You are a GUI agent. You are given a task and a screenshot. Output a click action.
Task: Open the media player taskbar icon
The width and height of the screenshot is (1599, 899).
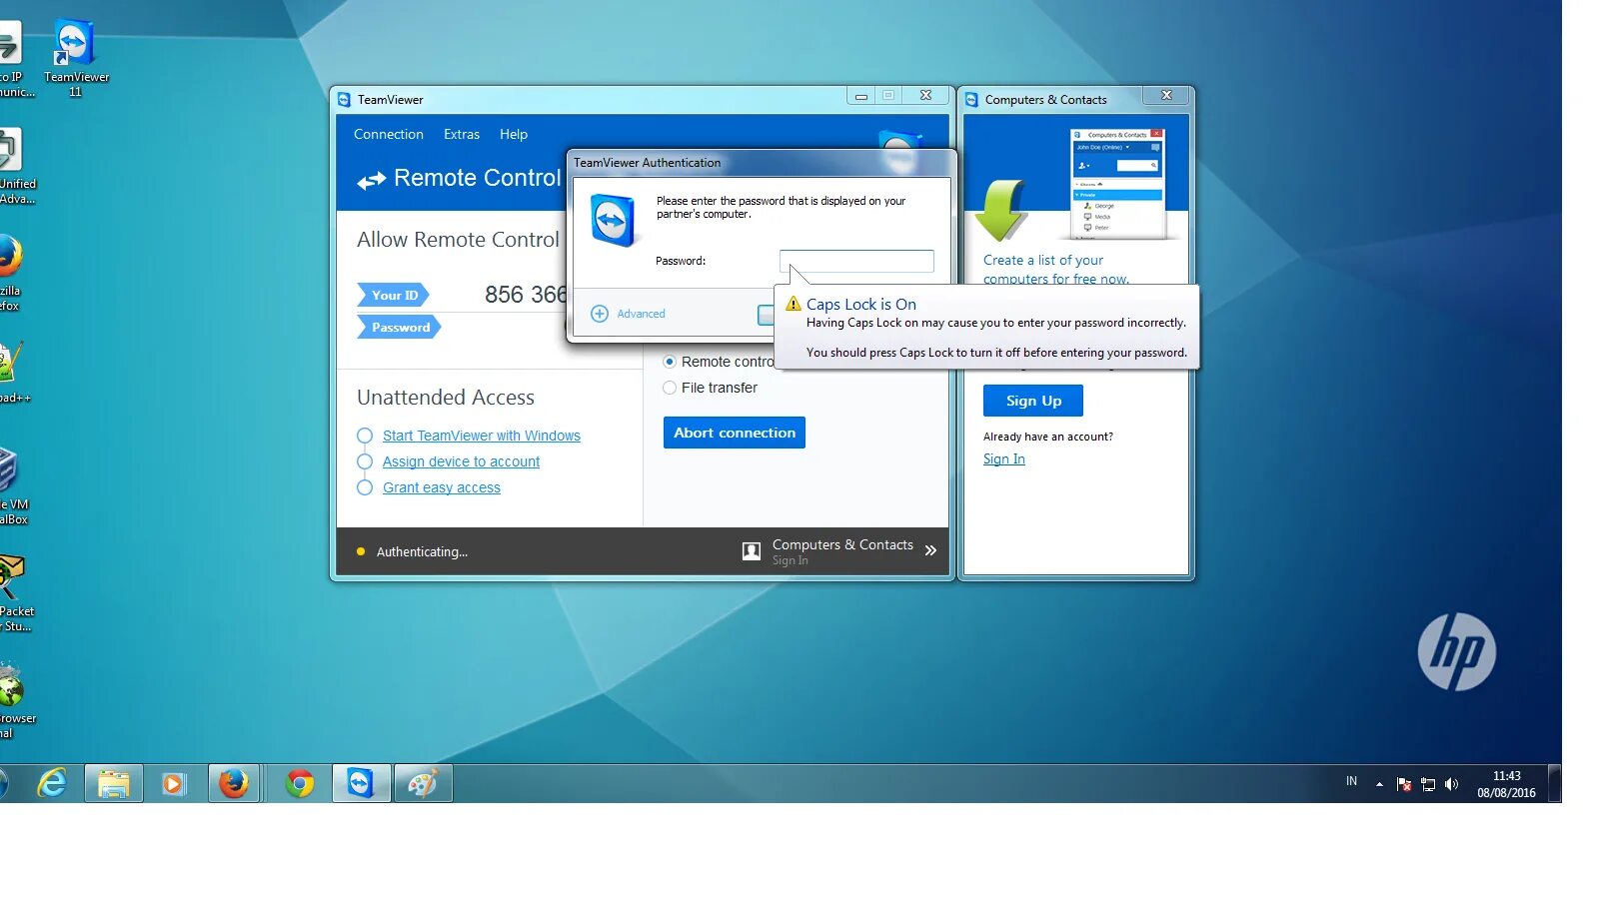coord(174,783)
